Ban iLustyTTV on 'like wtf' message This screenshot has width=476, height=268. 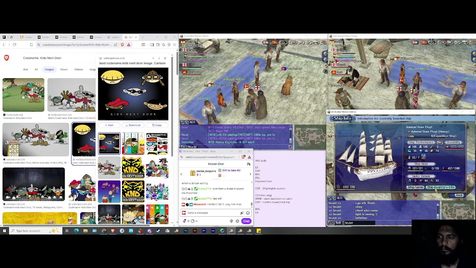[x=183, y=198]
